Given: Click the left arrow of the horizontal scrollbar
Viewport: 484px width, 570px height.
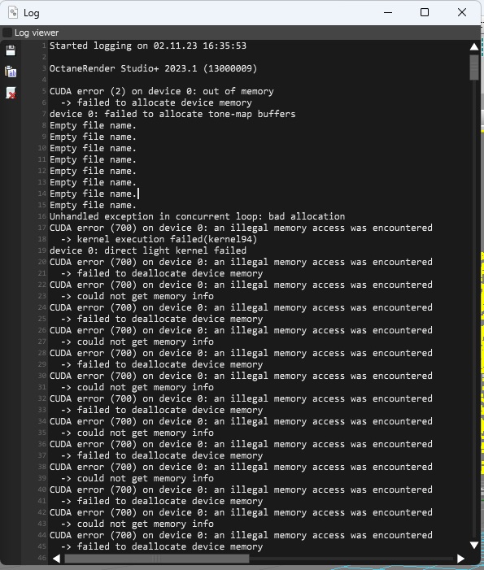Looking at the screenshot, I should [x=56, y=559].
